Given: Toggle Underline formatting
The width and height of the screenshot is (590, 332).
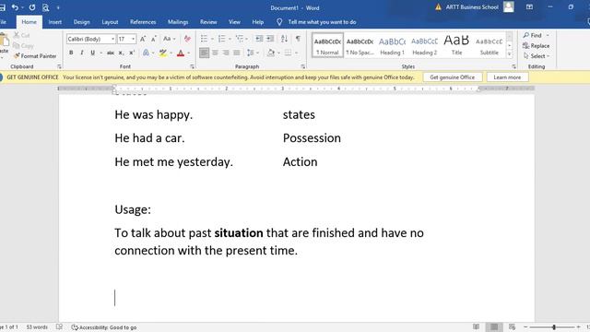Looking at the screenshot, I should point(92,53).
